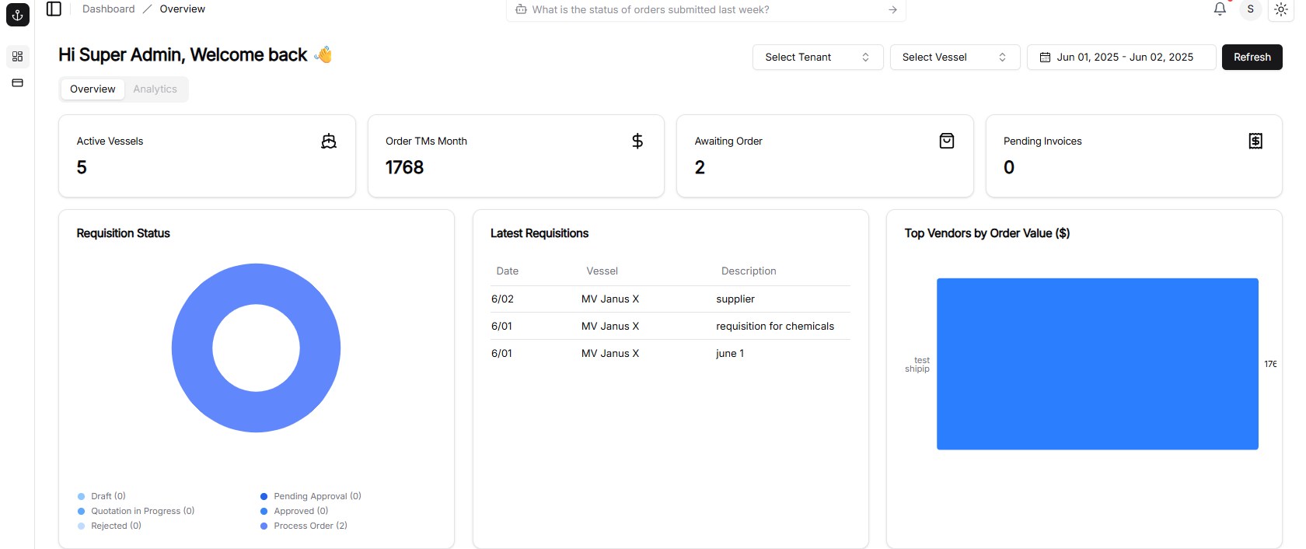Click the Active Vessels value 5
The width and height of the screenshot is (1306, 549).
82,167
